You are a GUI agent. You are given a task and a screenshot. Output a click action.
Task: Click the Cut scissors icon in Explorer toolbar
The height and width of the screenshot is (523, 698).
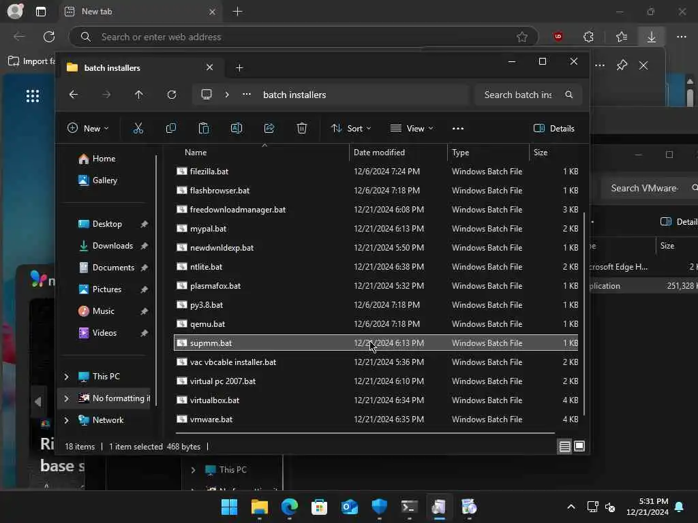coord(138,129)
